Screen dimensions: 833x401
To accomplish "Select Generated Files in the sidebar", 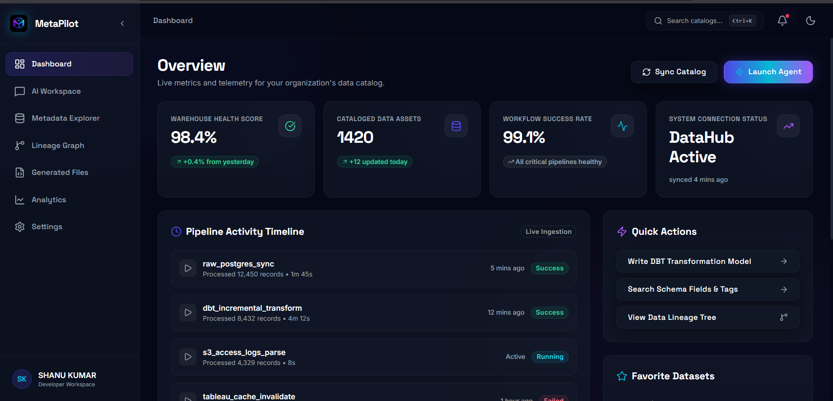I will (69, 172).
